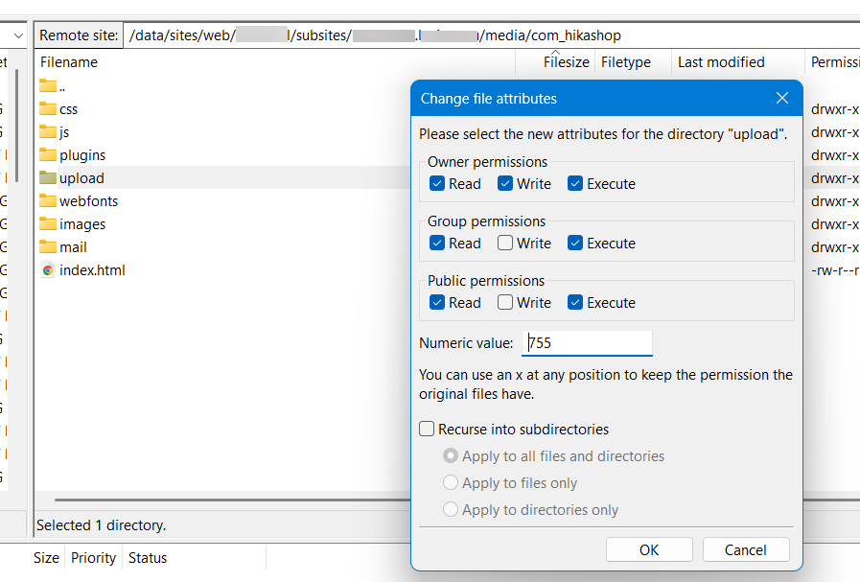Click the images folder icon
This screenshot has height=582, width=860.
[48, 224]
